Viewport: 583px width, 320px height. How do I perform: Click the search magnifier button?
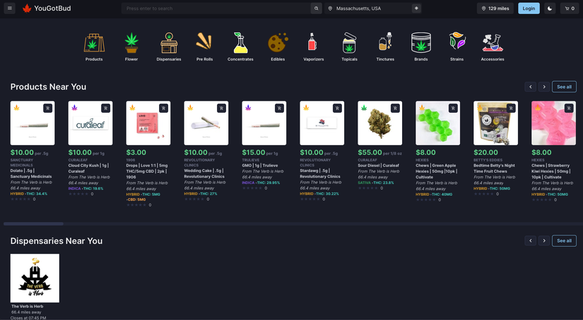[x=317, y=8]
